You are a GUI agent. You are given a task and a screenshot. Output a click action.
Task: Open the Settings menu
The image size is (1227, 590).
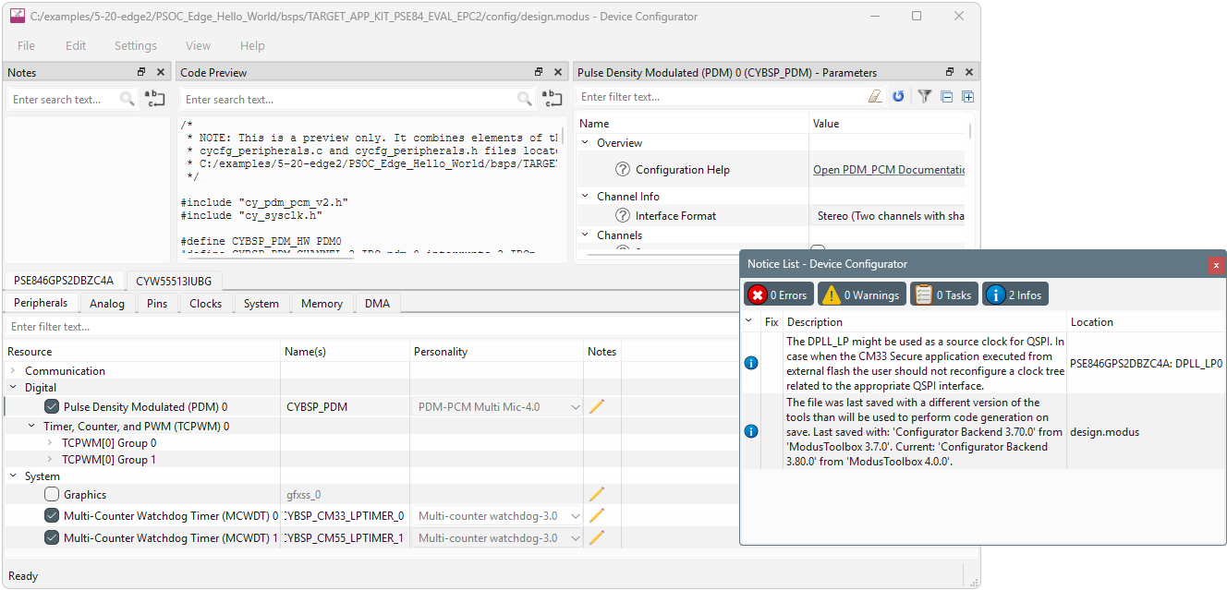coord(136,45)
